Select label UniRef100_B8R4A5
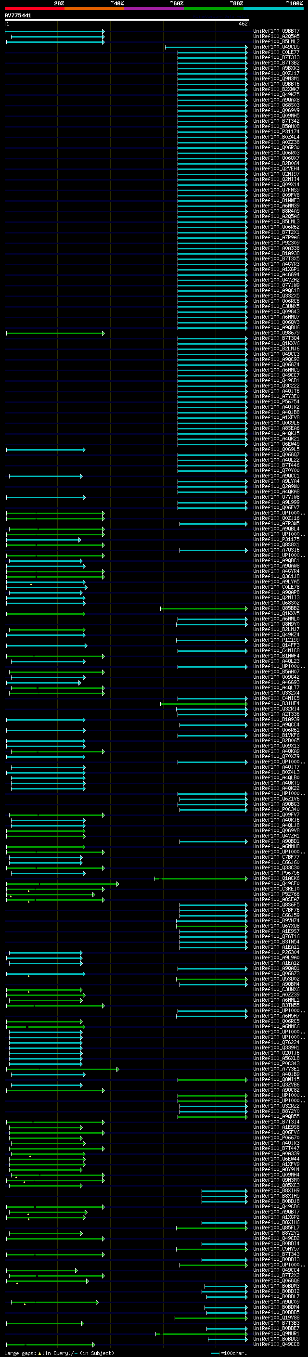Image resolution: width=308 pixels, height=1357 pixels. pos(276,211)
